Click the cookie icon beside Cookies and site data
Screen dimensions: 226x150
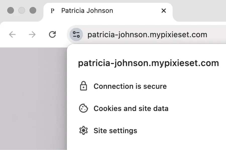pos(84,108)
